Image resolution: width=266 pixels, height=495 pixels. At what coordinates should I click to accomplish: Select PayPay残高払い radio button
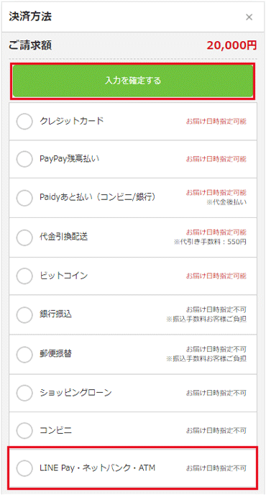pyautogui.click(x=24, y=159)
